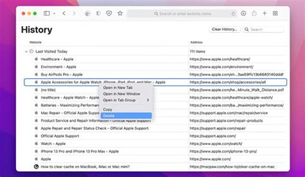Show downloads with the download arrow icon

click(243, 14)
